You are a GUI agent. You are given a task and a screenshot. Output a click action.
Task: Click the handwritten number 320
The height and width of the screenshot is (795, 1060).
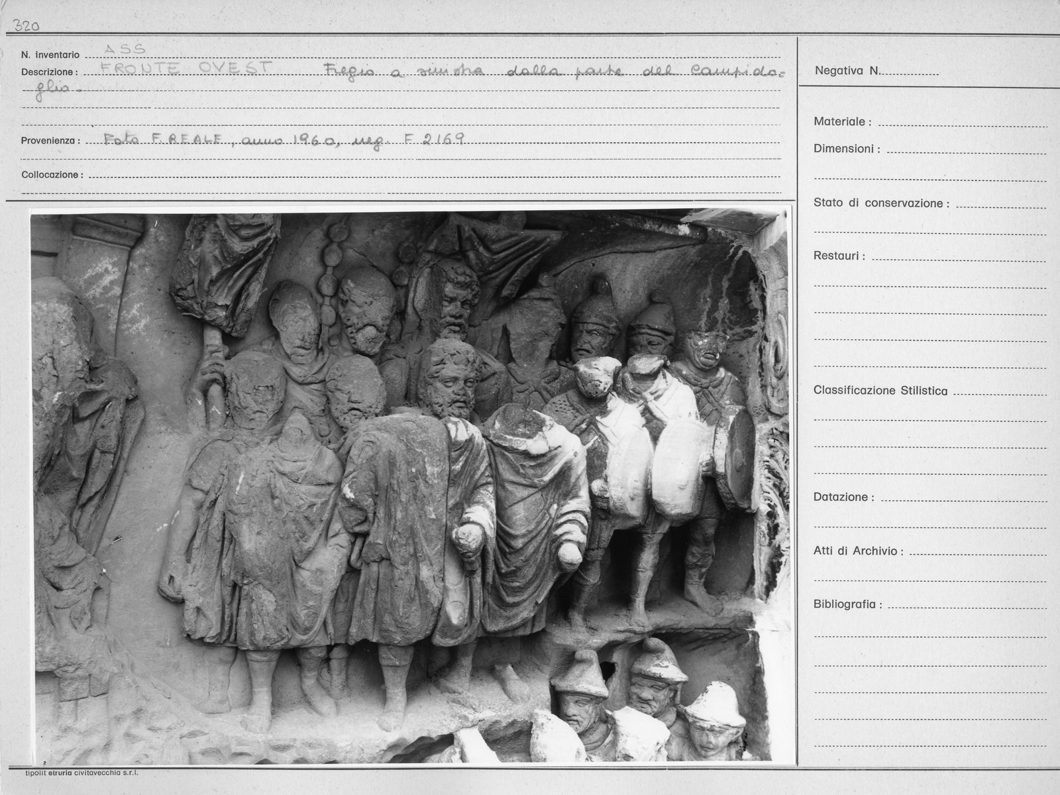click(26, 26)
